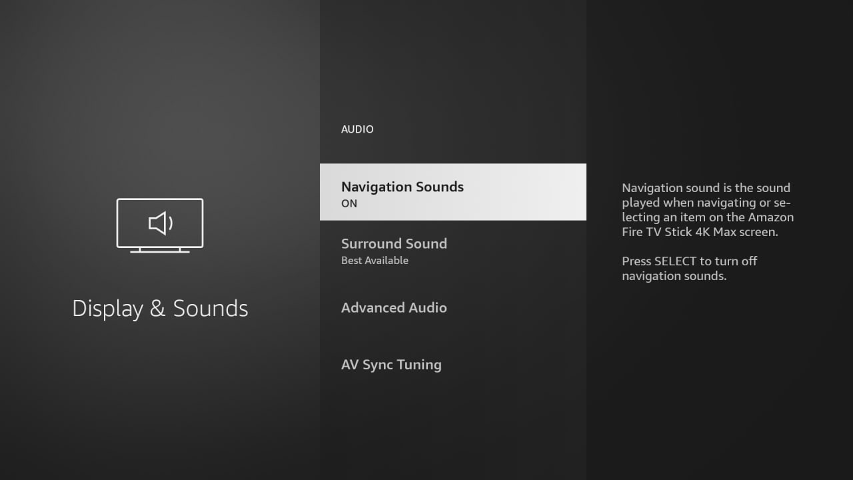Click 'Press SELECT to turn off' hint
853x480 pixels.
click(690, 268)
